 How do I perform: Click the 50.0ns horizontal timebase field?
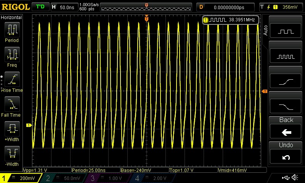(x=67, y=7)
